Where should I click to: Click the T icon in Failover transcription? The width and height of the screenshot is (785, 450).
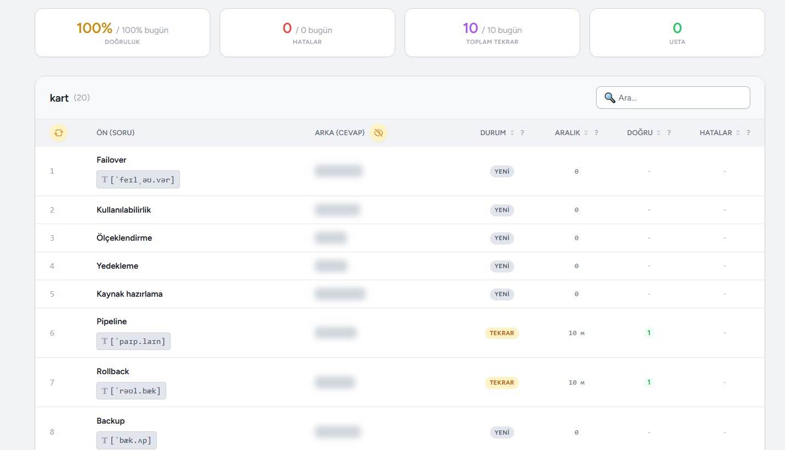pos(105,180)
